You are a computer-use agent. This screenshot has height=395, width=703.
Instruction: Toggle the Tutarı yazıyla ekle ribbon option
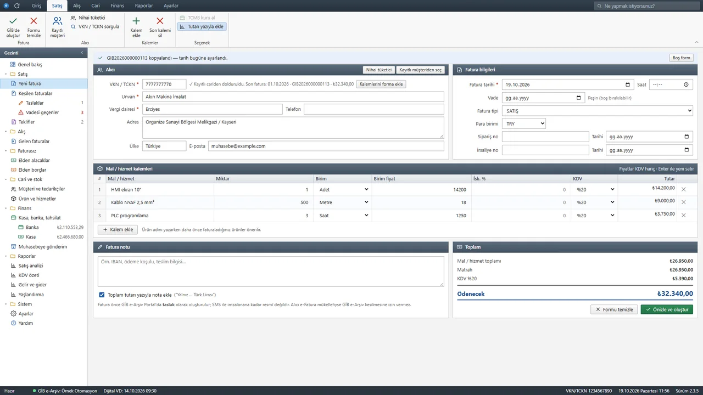click(x=202, y=26)
